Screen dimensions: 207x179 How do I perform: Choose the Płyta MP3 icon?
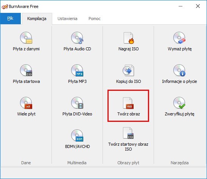(77, 70)
